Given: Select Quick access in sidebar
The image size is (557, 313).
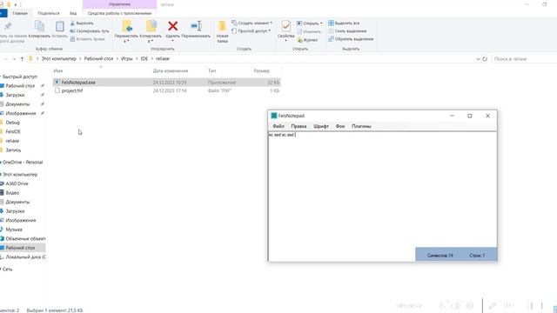Looking at the screenshot, I should (19, 77).
